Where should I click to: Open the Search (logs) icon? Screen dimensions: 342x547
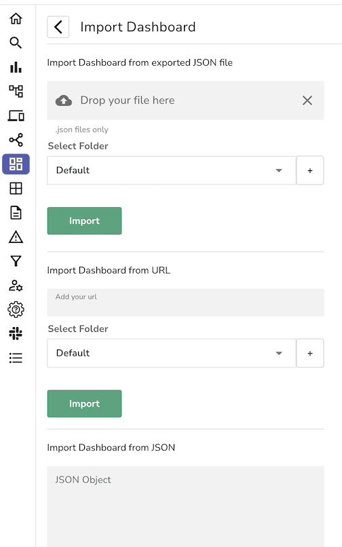(16, 43)
